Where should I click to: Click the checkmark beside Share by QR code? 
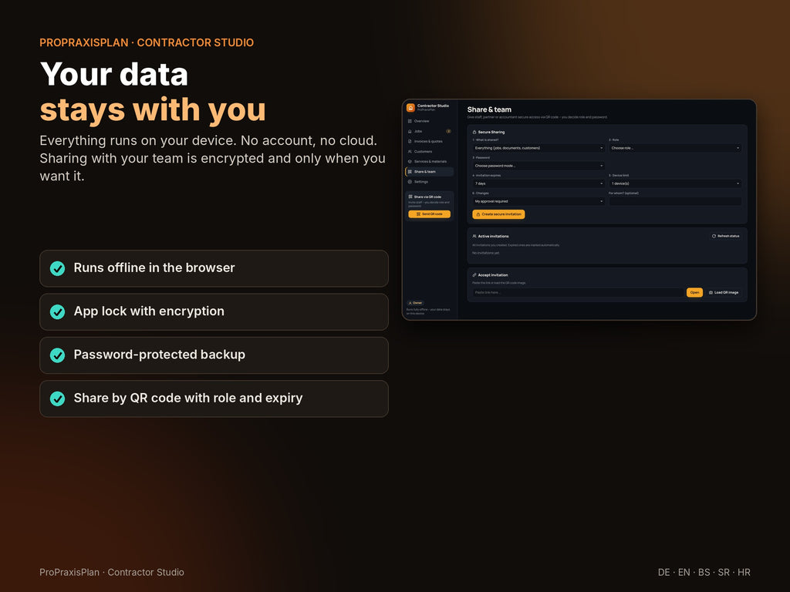[57, 399]
